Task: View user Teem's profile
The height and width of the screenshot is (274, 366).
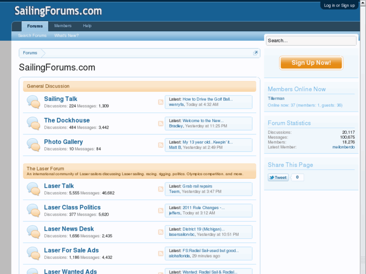Action: (x=174, y=192)
